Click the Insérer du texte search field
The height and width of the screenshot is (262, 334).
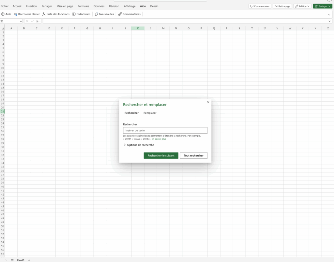point(165,130)
